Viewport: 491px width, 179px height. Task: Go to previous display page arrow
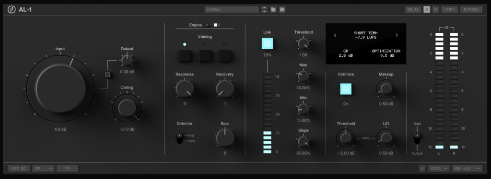tap(335, 35)
